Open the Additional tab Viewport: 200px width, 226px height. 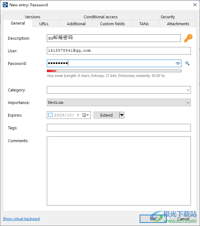pos(76,24)
